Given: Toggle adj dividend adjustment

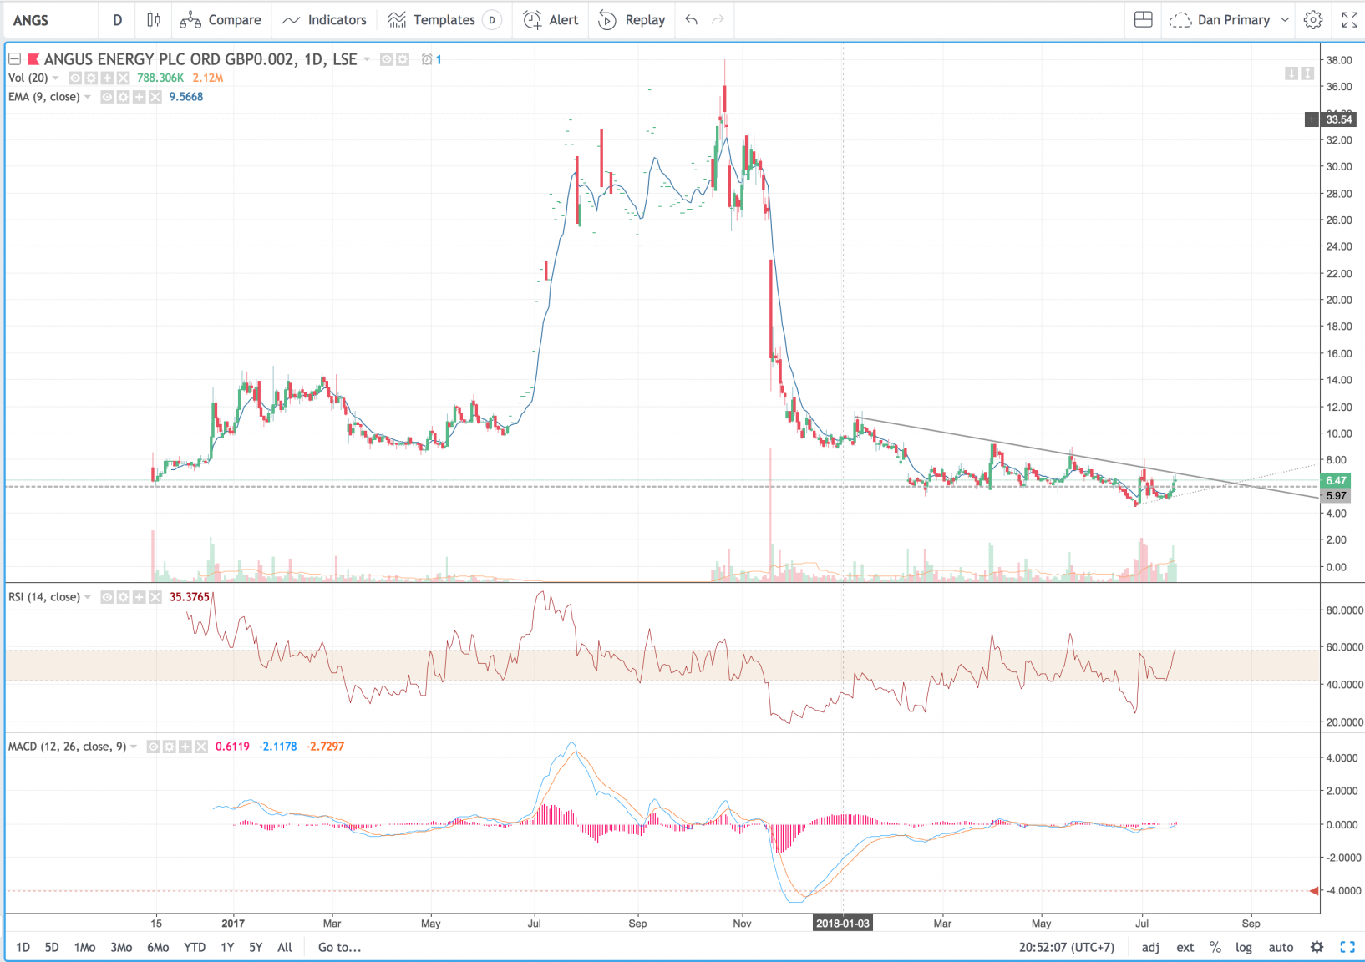Looking at the screenshot, I should (x=1150, y=947).
